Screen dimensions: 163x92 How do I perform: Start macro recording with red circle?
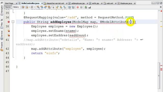click(78, 7)
